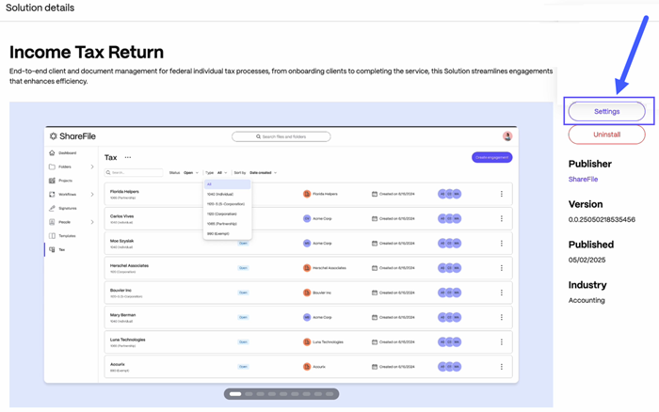Expand the Workflows sidebar chevron
The image size is (659, 412).
[x=92, y=195]
